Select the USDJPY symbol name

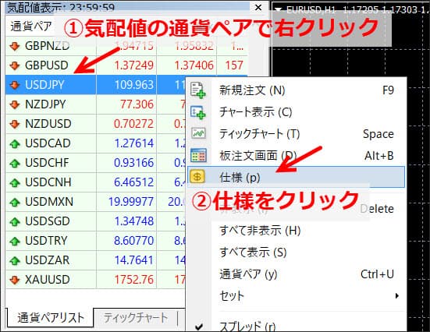[x=44, y=85]
